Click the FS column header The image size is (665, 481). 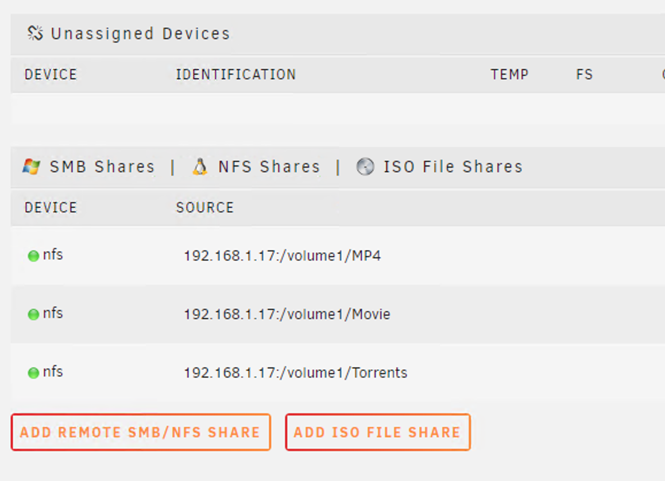tap(584, 75)
